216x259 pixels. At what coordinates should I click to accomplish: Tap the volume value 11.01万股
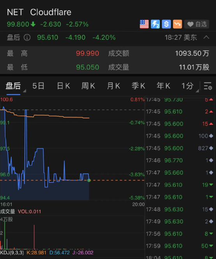coord(194,67)
